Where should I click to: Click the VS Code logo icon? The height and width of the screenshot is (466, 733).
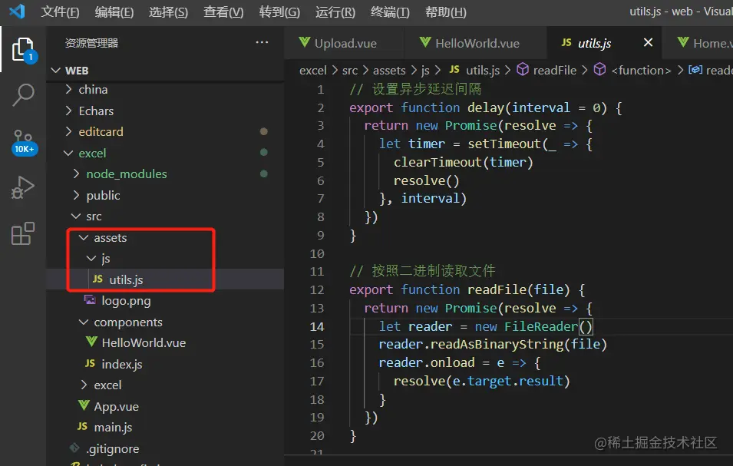[18, 12]
